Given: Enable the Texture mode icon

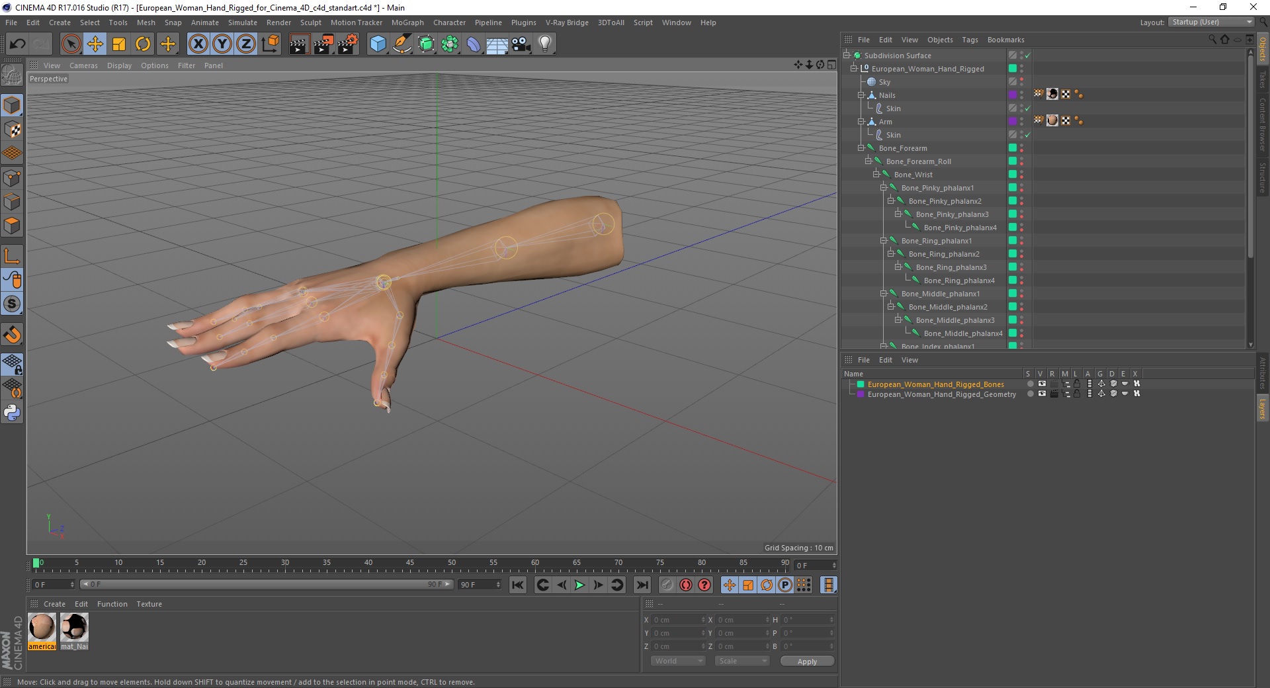Looking at the screenshot, I should (12, 130).
